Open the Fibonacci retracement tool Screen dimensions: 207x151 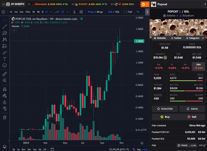pos(5,33)
